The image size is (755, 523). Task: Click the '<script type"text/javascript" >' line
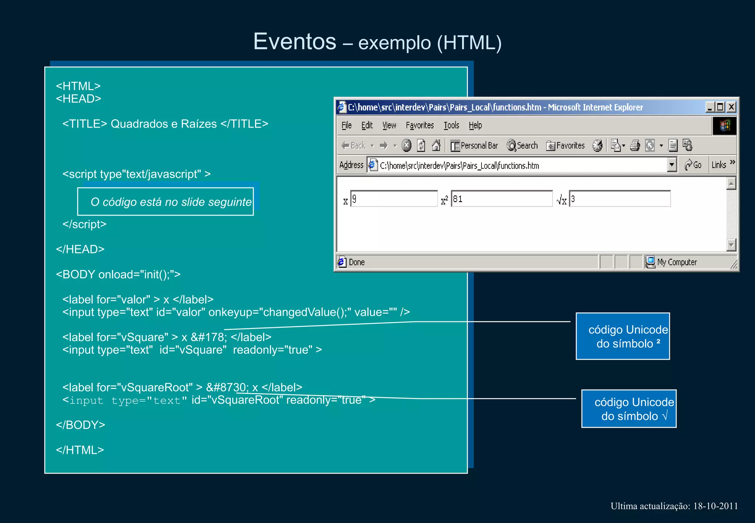pos(136,174)
